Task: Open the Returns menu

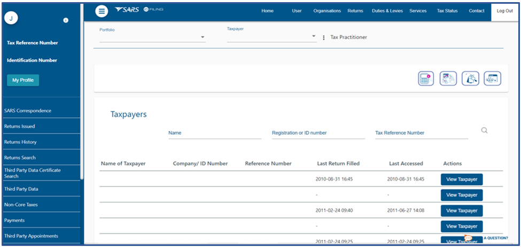Action: 355,11
